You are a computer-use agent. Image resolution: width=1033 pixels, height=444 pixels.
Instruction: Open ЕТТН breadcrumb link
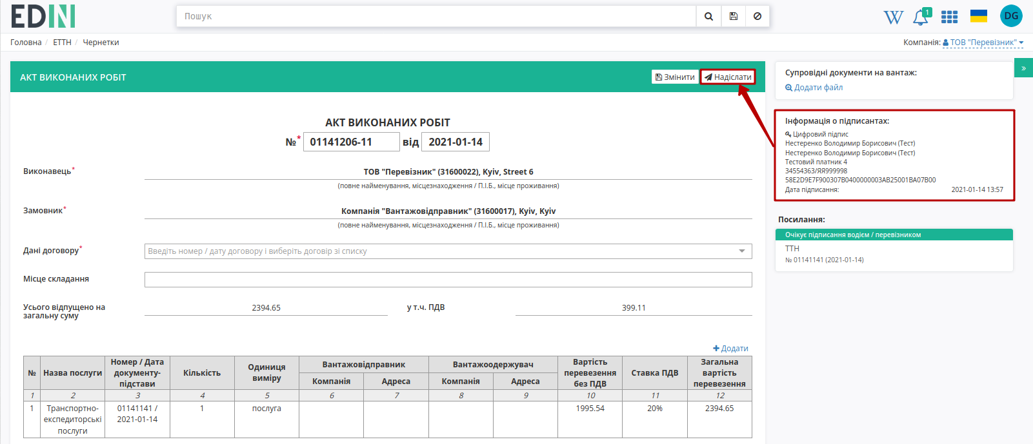(x=62, y=43)
